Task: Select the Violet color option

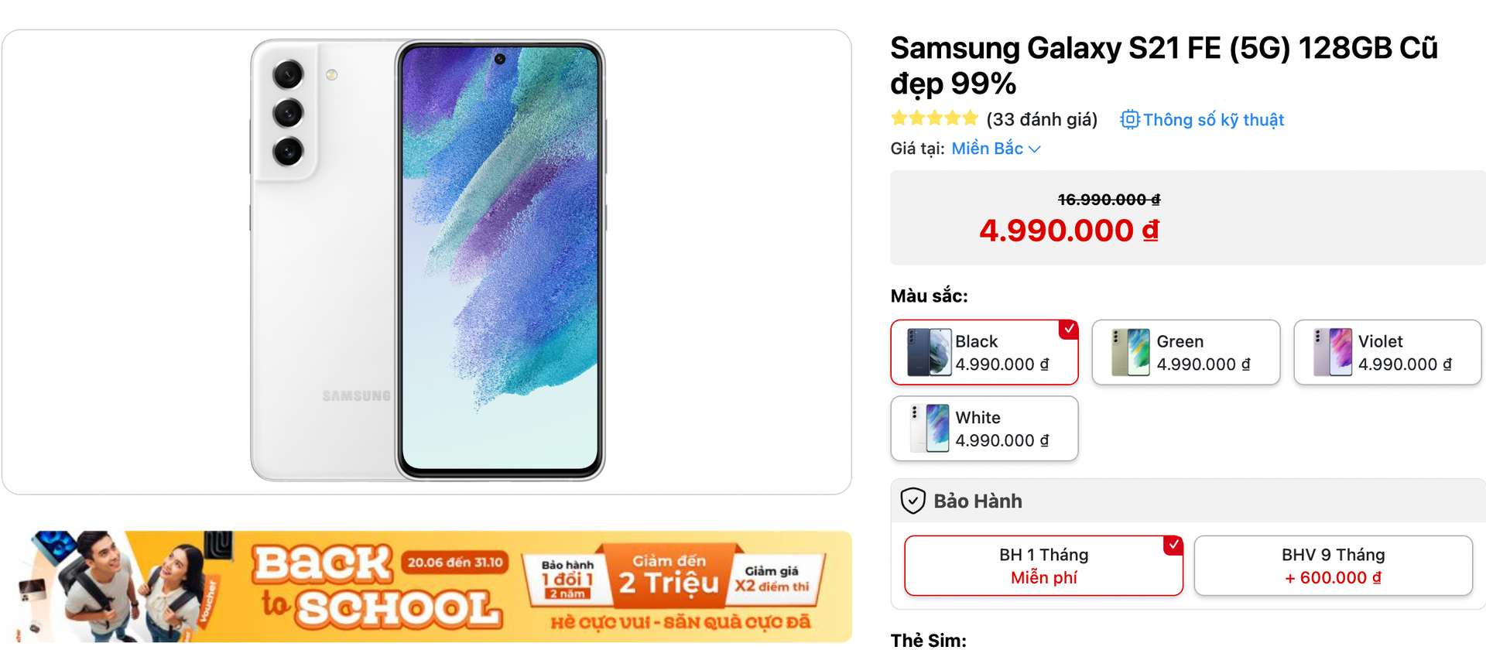Action: (x=1388, y=352)
